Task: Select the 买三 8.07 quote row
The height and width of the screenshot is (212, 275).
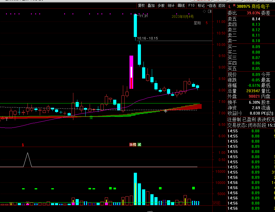Action: click(x=251, y=58)
